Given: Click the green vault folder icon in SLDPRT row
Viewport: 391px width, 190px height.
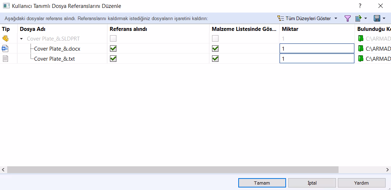Looking at the screenshot, I should 361,38.
